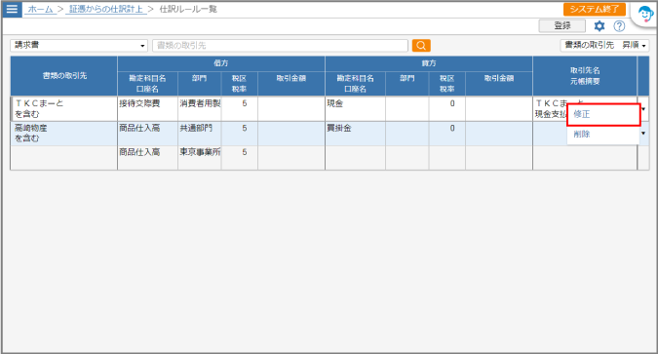Go to ホーム breadcrumb link
This screenshot has width=658, height=354.
point(40,9)
